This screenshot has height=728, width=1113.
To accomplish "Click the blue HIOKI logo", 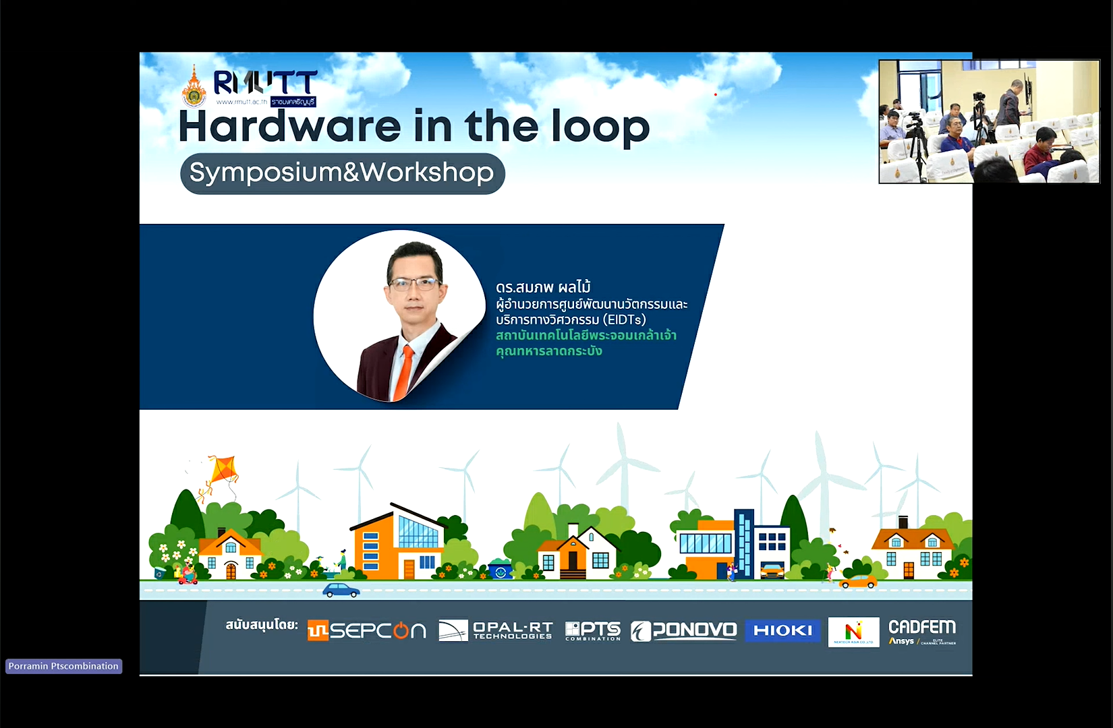I will 782,631.
